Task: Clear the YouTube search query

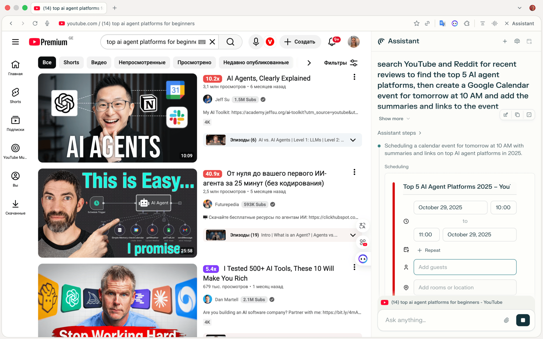Action: click(x=212, y=42)
